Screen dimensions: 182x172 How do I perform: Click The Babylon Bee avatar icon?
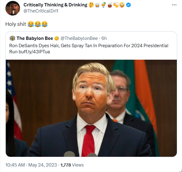coord(12,38)
